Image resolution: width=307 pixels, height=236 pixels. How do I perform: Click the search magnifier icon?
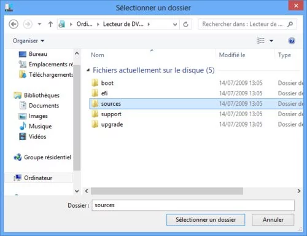tap(290, 24)
